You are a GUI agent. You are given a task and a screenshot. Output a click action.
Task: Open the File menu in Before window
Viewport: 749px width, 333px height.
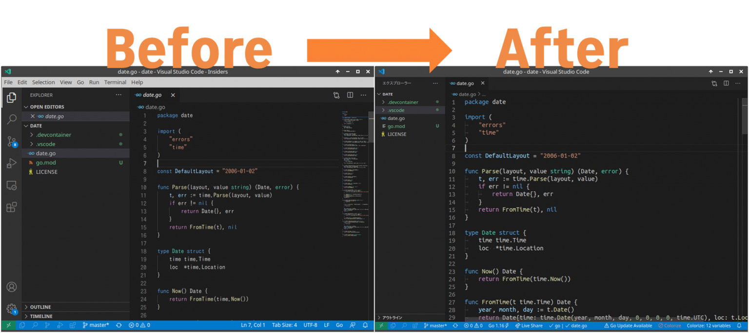[x=8, y=82]
